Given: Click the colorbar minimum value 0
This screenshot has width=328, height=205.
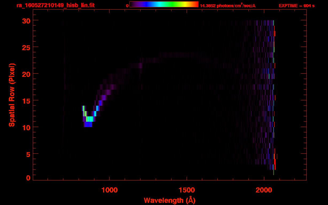Looking at the screenshot, I should [x=127, y=6].
